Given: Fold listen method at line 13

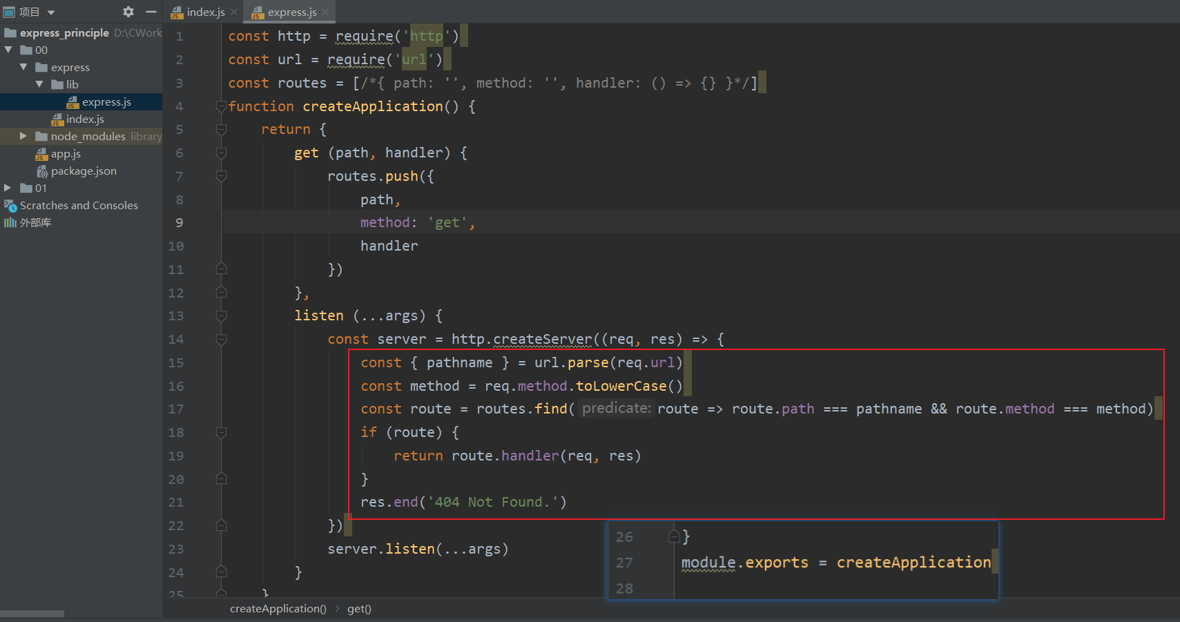Looking at the screenshot, I should [221, 315].
